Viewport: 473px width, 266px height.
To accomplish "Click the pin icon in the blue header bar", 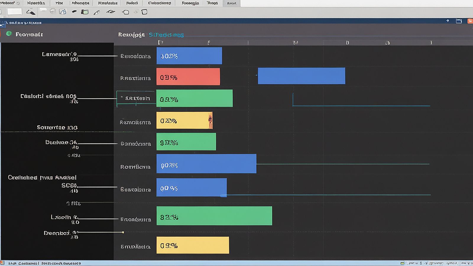I will [448, 21].
